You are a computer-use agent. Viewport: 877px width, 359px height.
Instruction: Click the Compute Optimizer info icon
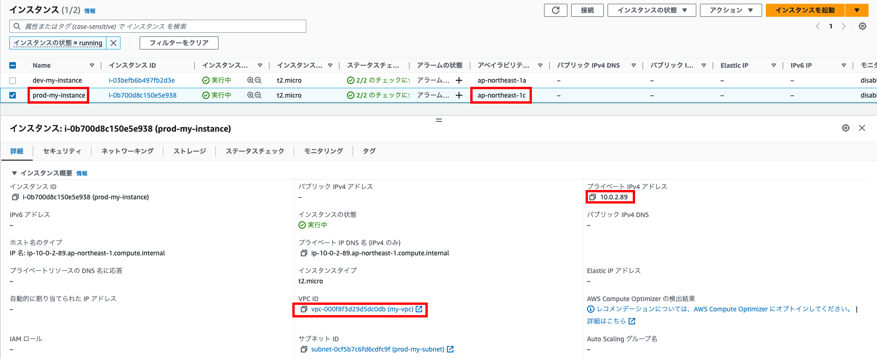591,309
